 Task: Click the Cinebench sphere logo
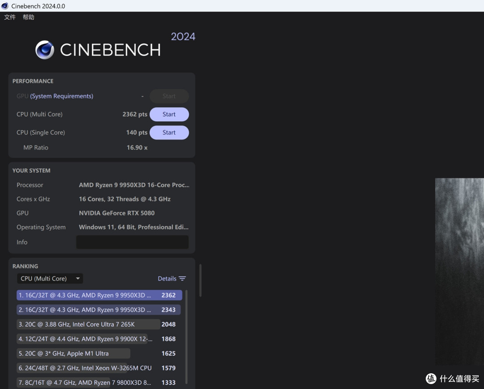click(45, 50)
